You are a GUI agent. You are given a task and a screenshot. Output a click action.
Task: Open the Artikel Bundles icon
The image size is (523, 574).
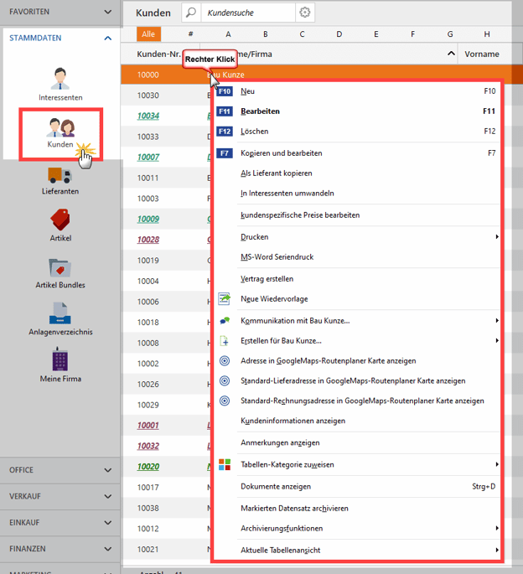(x=60, y=267)
